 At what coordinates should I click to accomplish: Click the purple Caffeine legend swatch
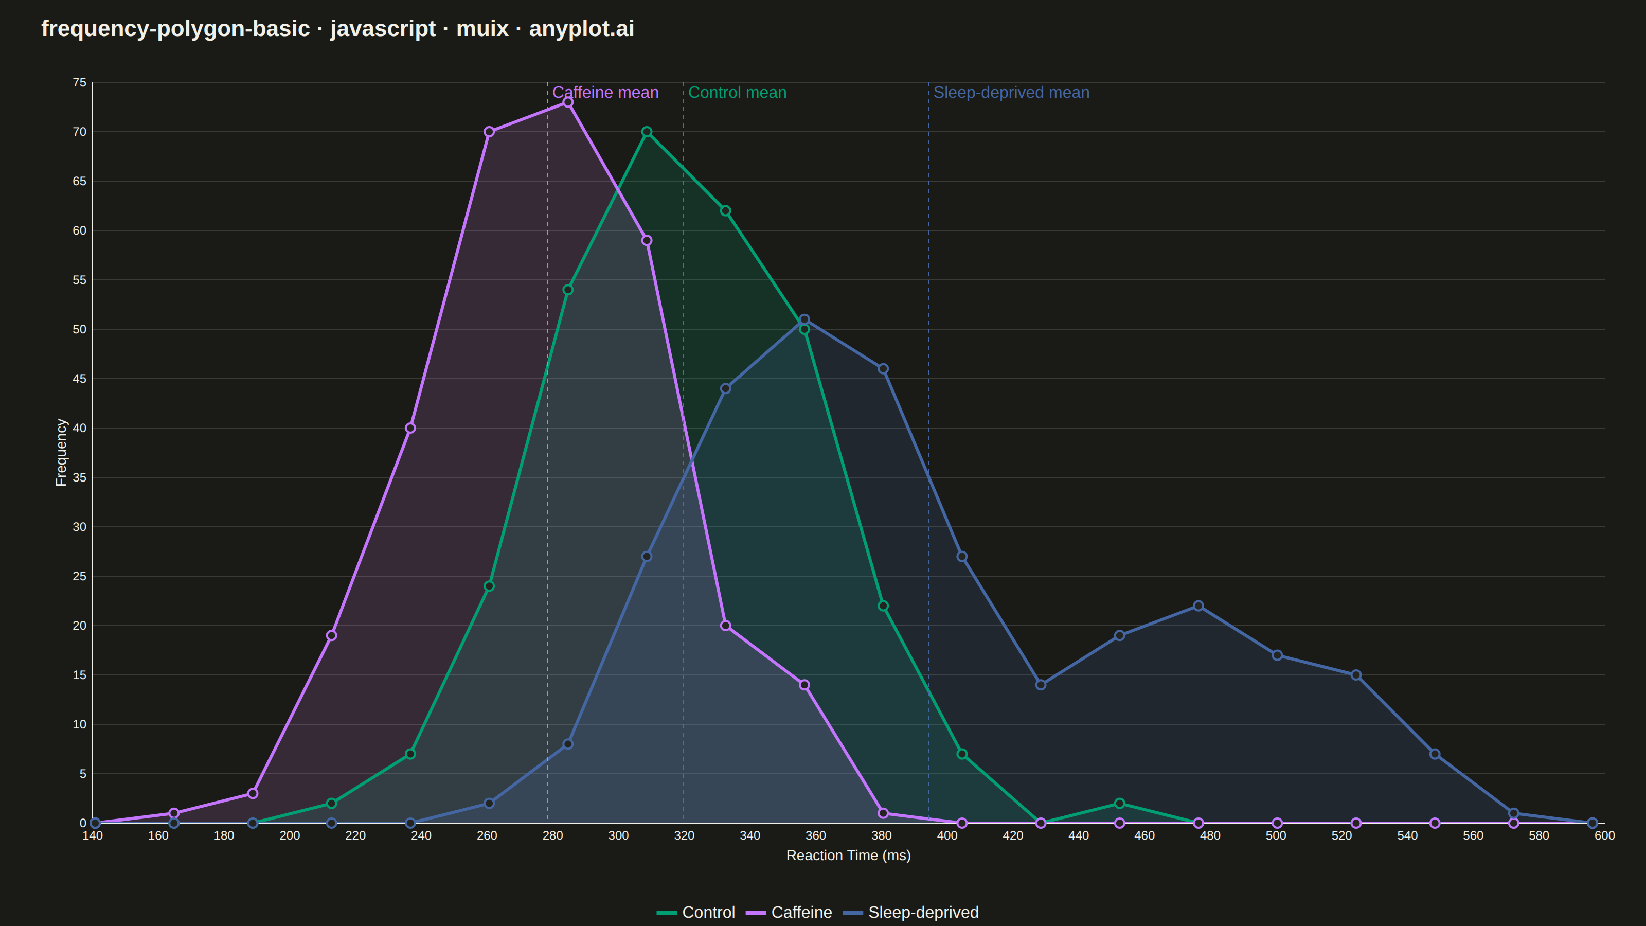(x=756, y=913)
